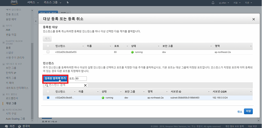The image size is (262, 128).
Task: Open the 리소스 그룹 menu
Action: 52,3
